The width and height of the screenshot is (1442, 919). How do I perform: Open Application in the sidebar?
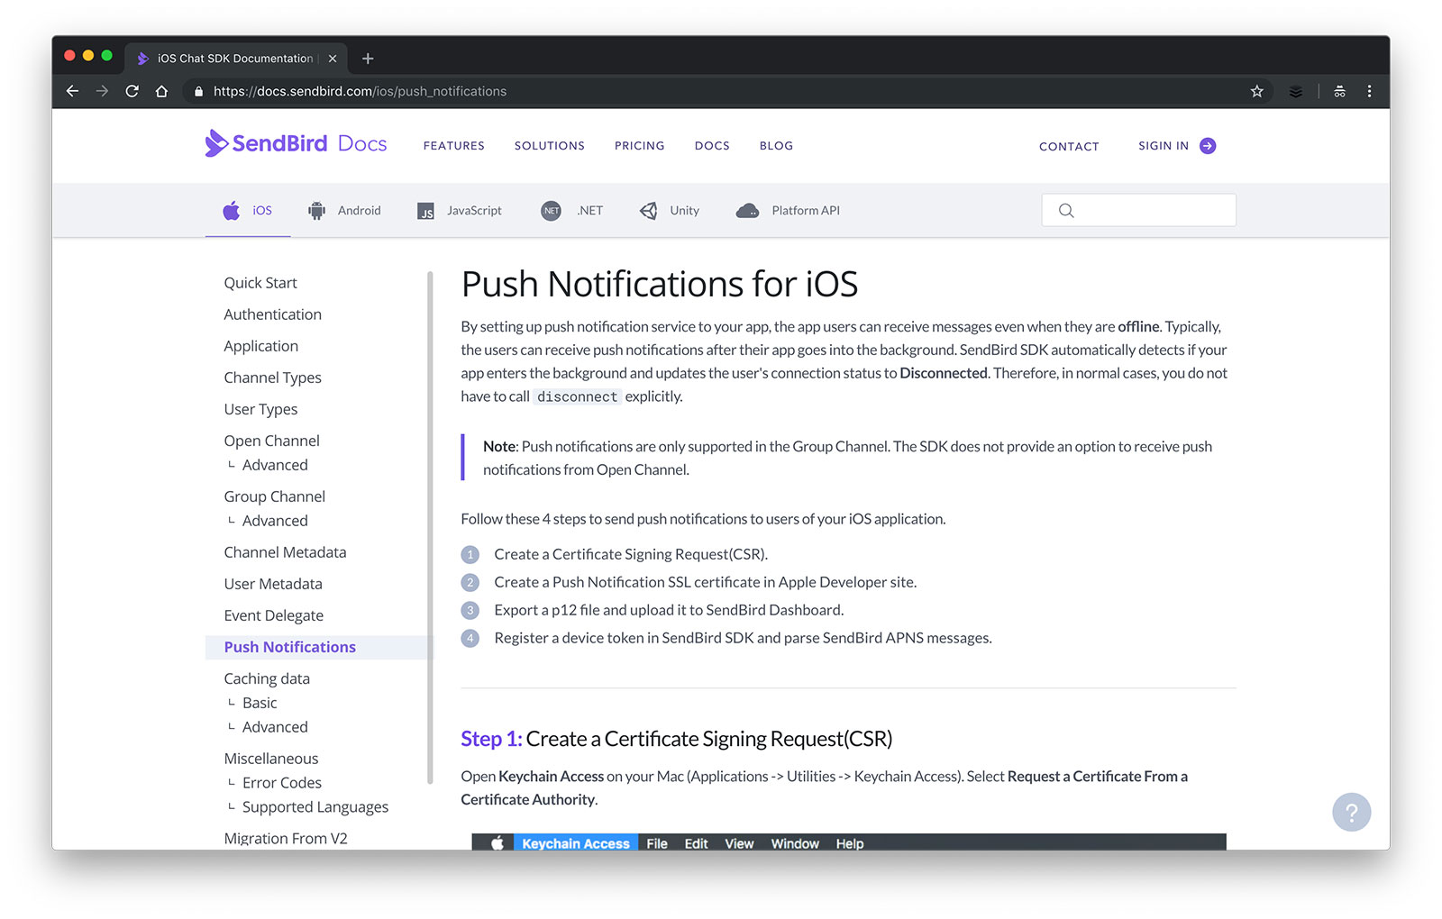tap(260, 346)
